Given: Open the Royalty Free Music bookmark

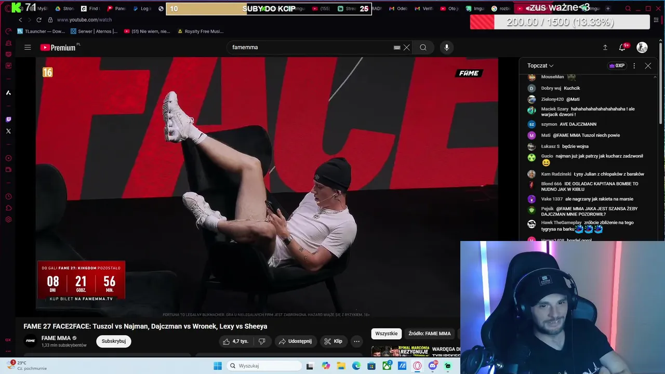Looking at the screenshot, I should (201, 31).
